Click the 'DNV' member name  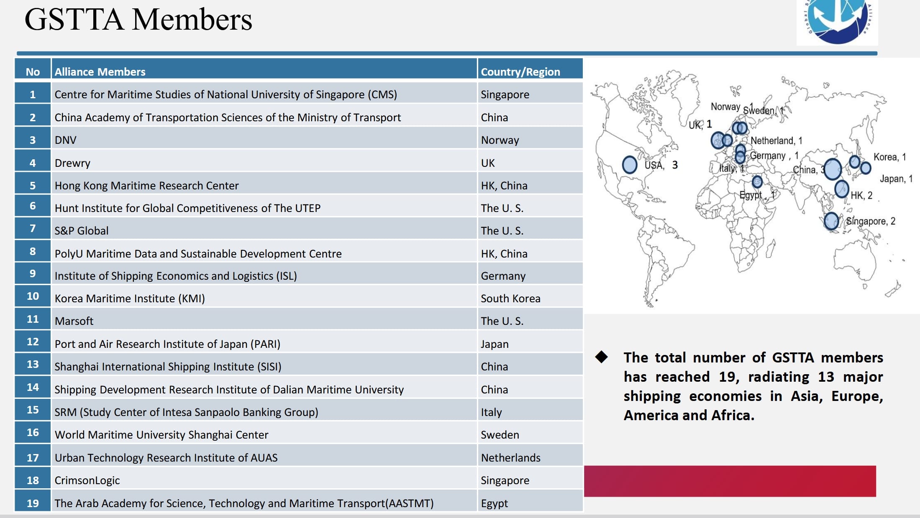[x=65, y=140]
